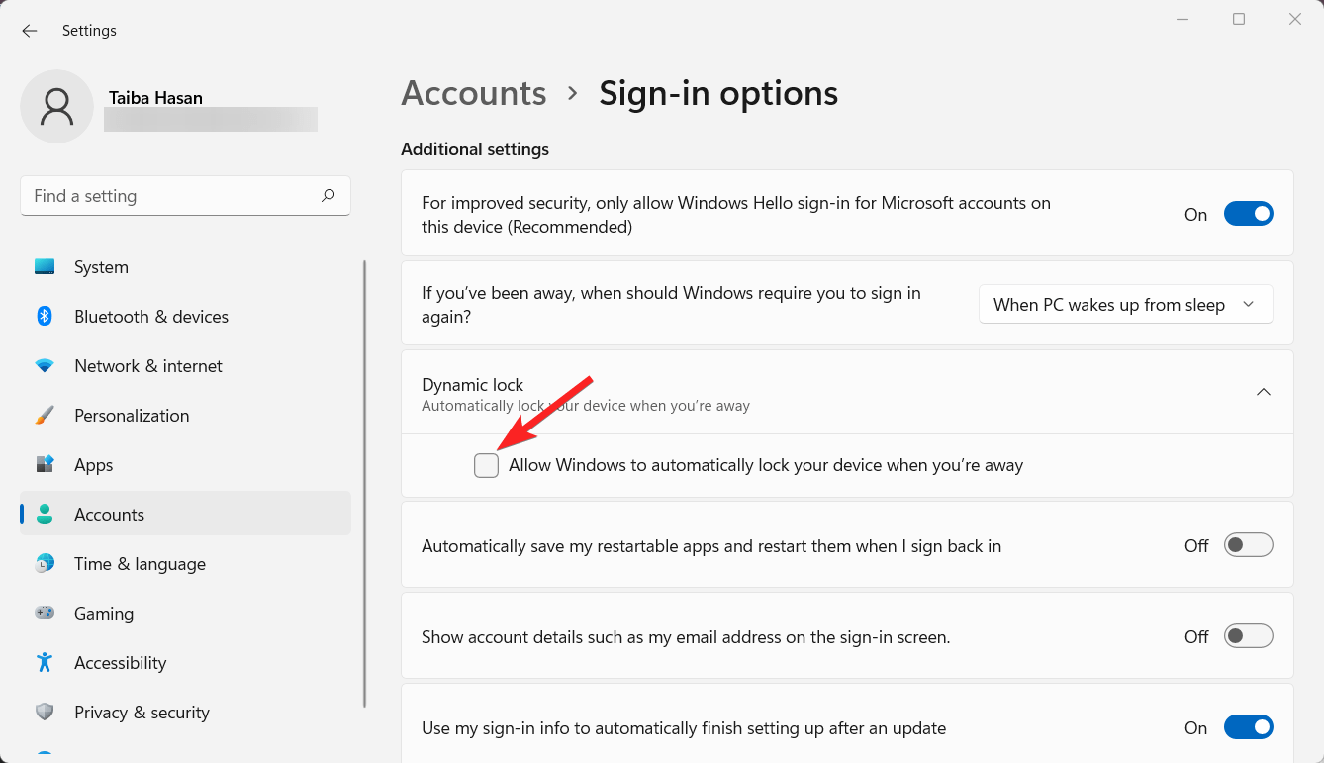Collapse the Dynamic lock section chevron
1324x763 pixels.
tap(1263, 392)
